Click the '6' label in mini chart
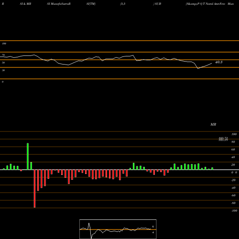The image size is (239, 239). click(153, 227)
